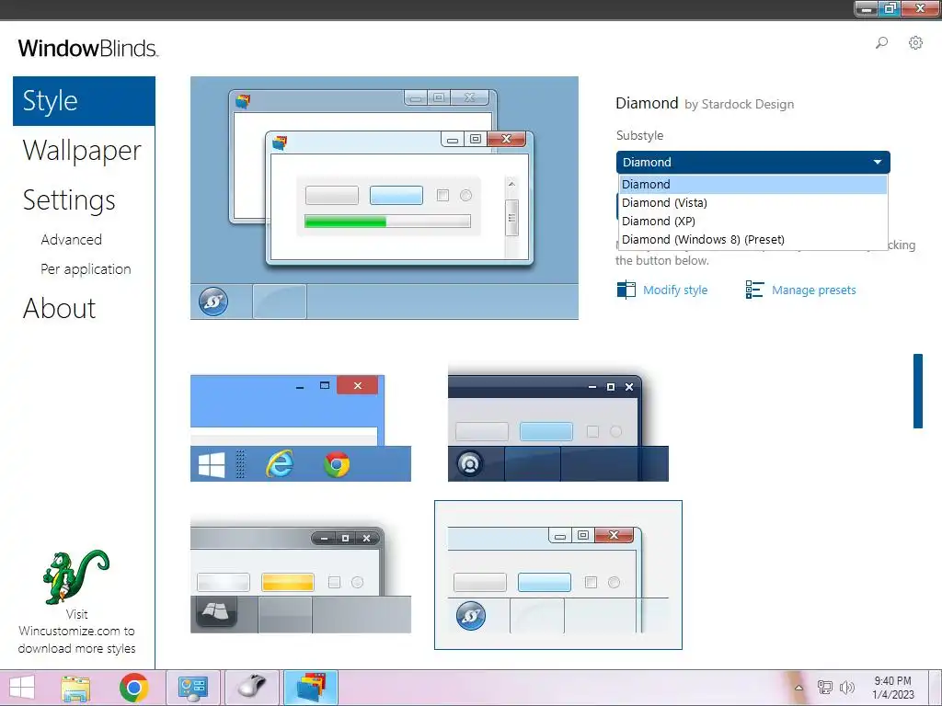Image resolution: width=942 pixels, height=706 pixels.
Task: Select the highlighted Diamond style thumbnail
Action: pos(558,575)
